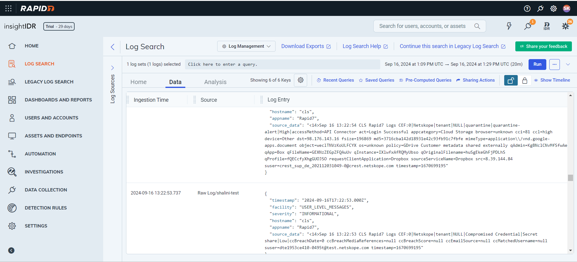Click source Raw Log/shalini-test
The image size is (577, 262).
(x=218, y=193)
